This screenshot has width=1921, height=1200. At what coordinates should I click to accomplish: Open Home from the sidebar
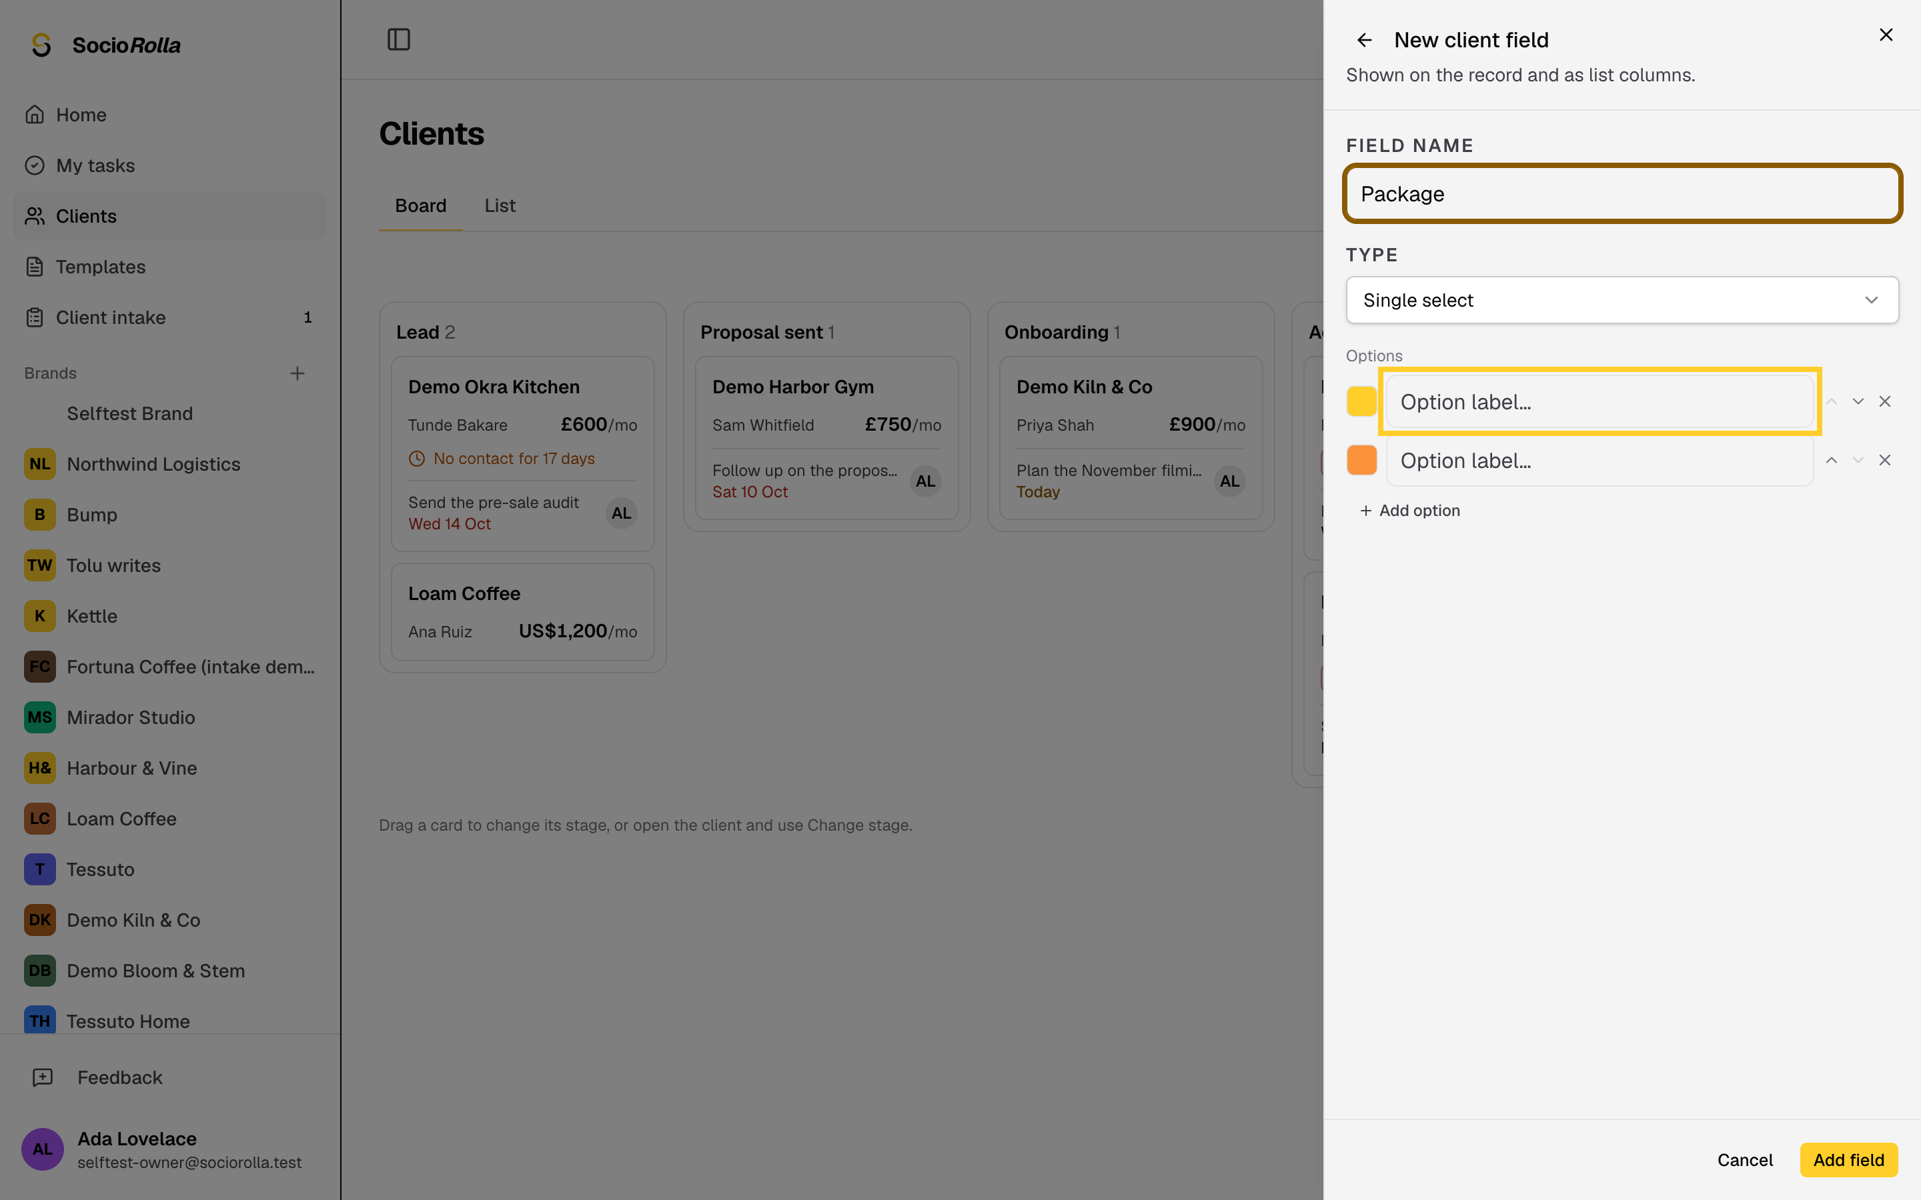(170, 115)
